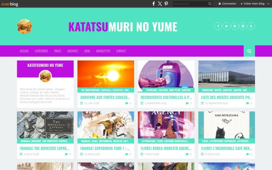Image resolution: width=272 pixels, height=170 pixels.
Task: Click calendar icon beside 14 Septembre 2022
Action: [x=202, y=103]
